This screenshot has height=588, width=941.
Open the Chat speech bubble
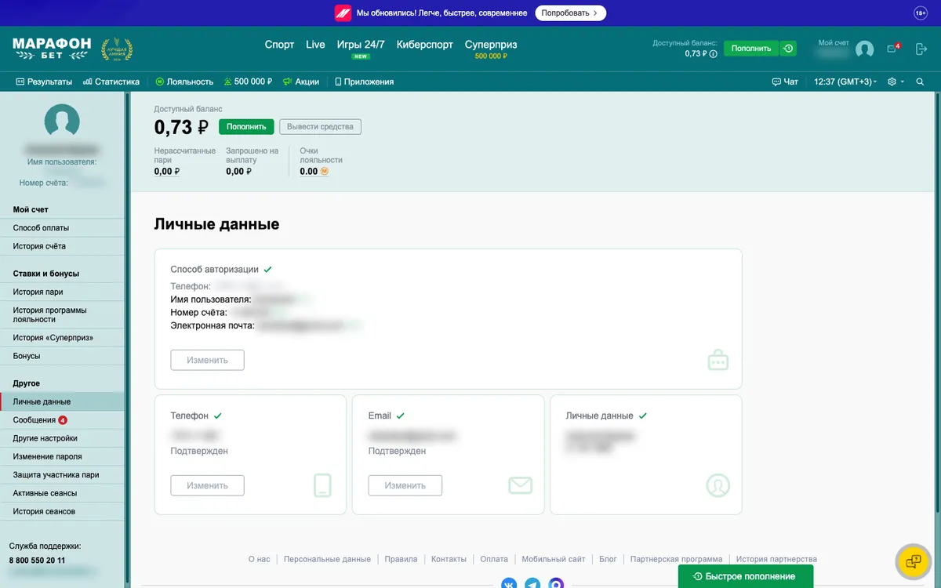pyautogui.click(x=785, y=82)
